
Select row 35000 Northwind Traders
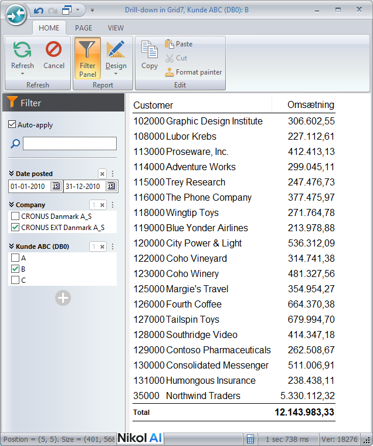click(233, 396)
